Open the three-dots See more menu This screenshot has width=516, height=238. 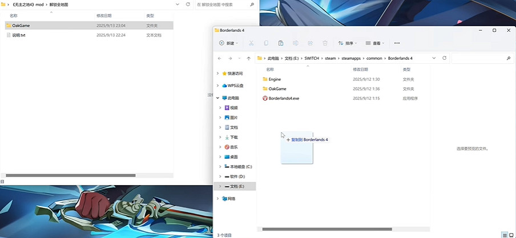click(x=397, y=43)
